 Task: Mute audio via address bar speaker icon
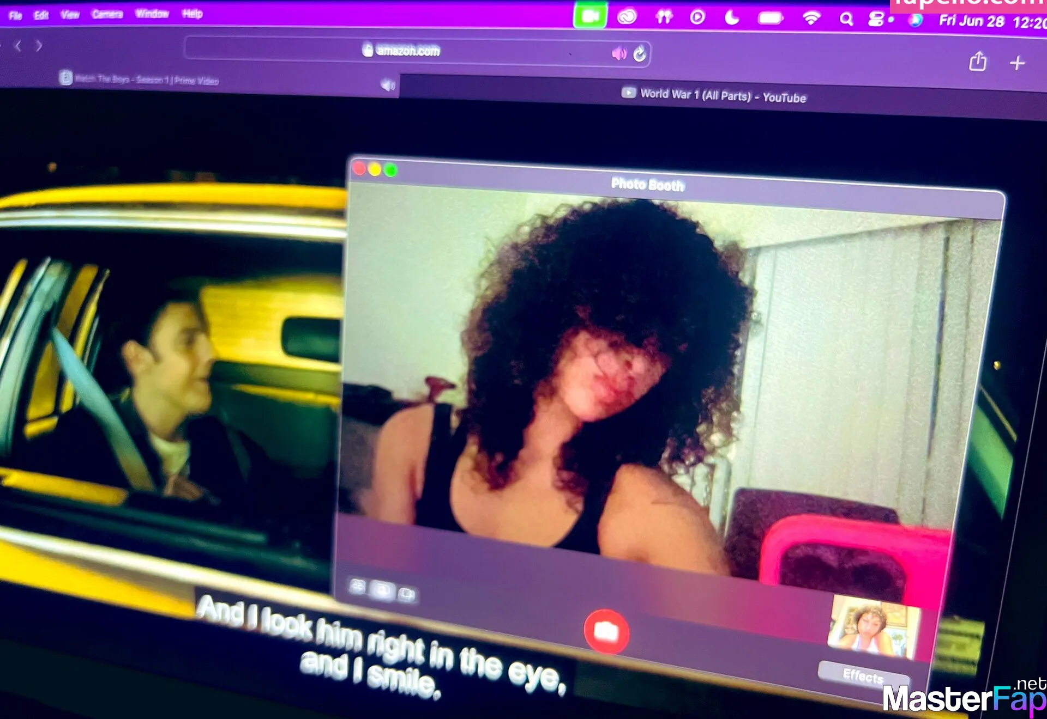pos(619,53)
